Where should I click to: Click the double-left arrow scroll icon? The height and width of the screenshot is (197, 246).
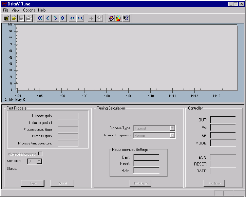(40, 18)
